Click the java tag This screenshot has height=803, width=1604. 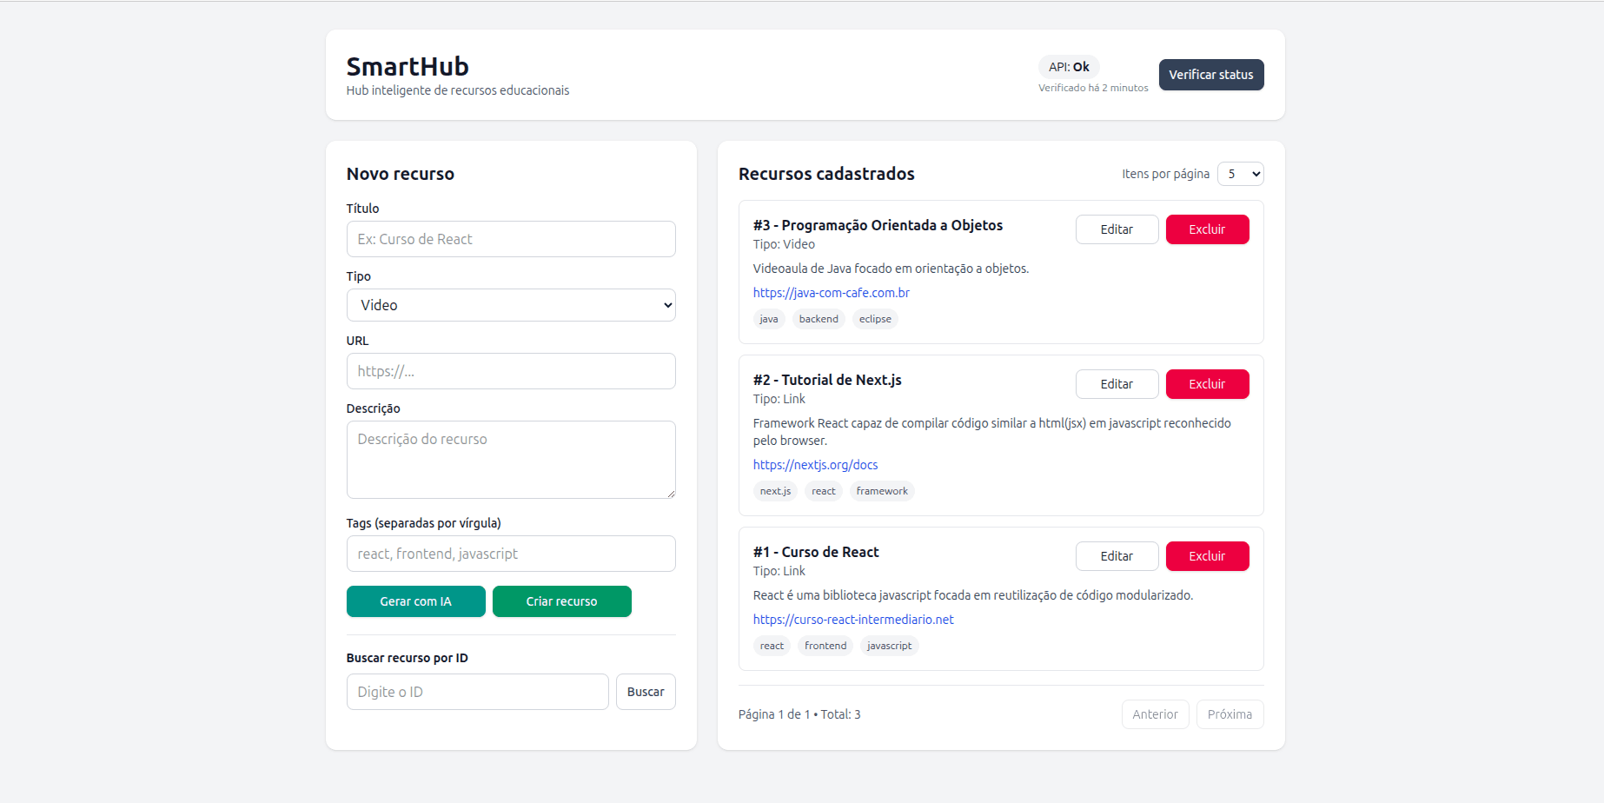(x=769, y=319)
